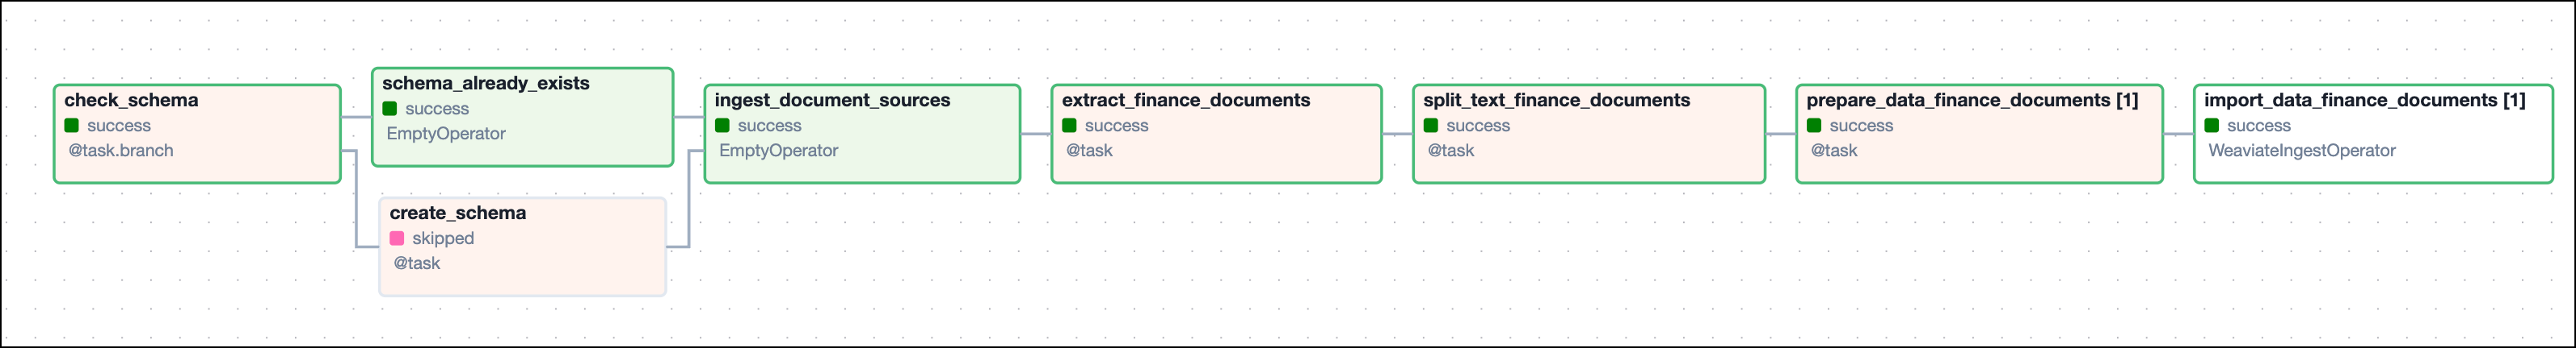Image resolution: width=2576 pixels, height=348 pixels.
Task: Click the green status square in check_schema
Action: [72, 126]
